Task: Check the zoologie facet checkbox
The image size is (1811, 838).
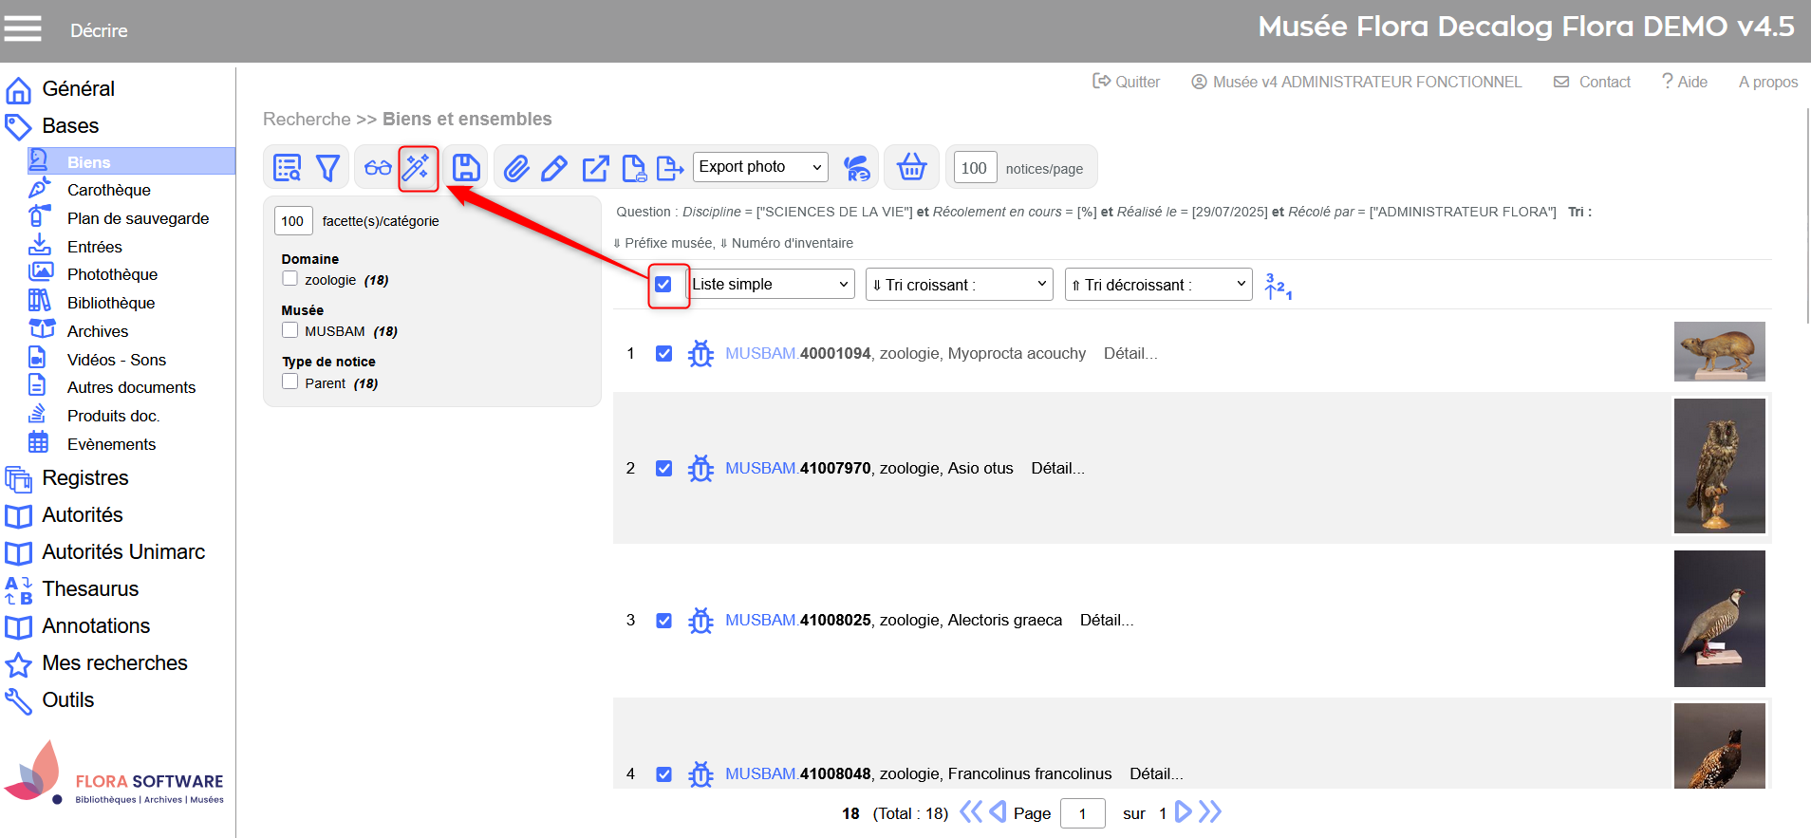Action: pyautogui.click(x=290, y=279)
